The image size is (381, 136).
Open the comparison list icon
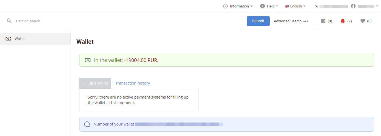click(323, 21)
